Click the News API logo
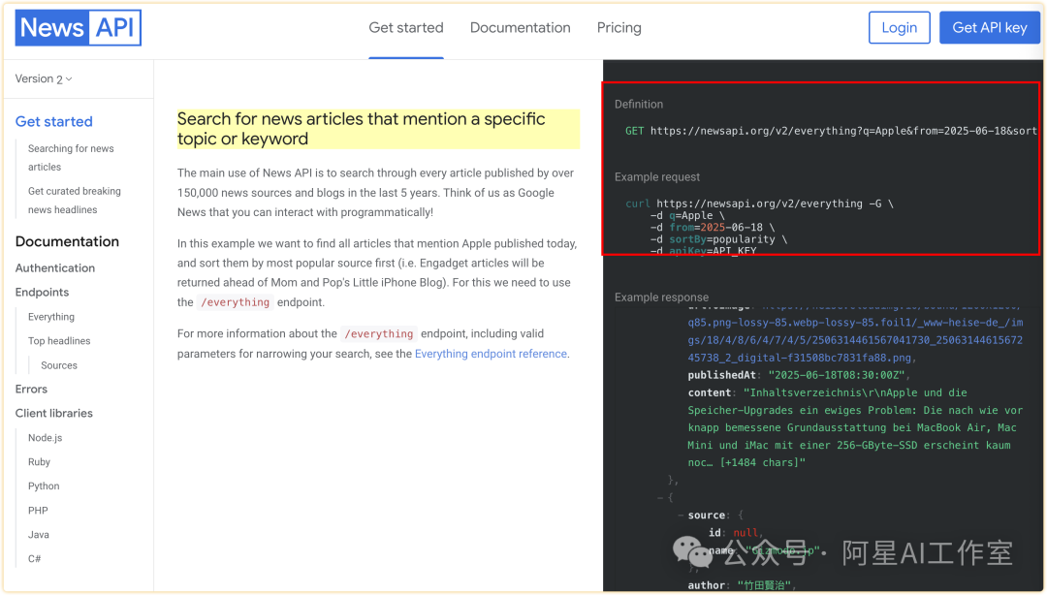This screenshot has width=1047, height=595. click(x=79, y=28)
